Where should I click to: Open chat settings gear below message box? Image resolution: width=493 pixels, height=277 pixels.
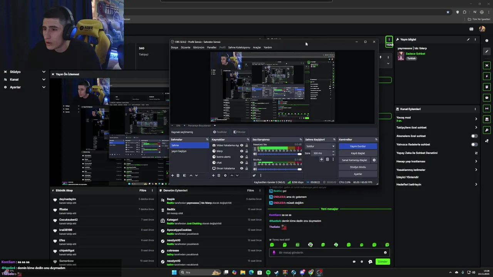pos(362,262)
